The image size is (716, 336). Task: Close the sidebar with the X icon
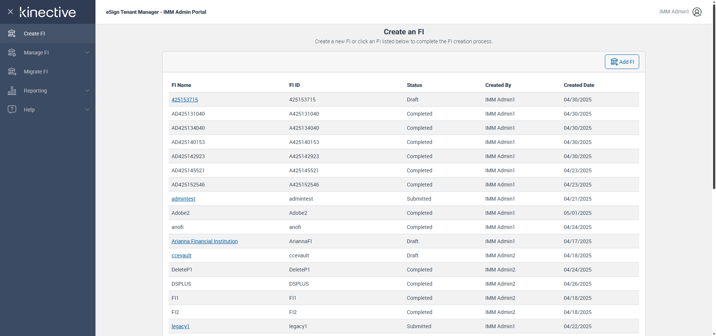click(10, 12)
